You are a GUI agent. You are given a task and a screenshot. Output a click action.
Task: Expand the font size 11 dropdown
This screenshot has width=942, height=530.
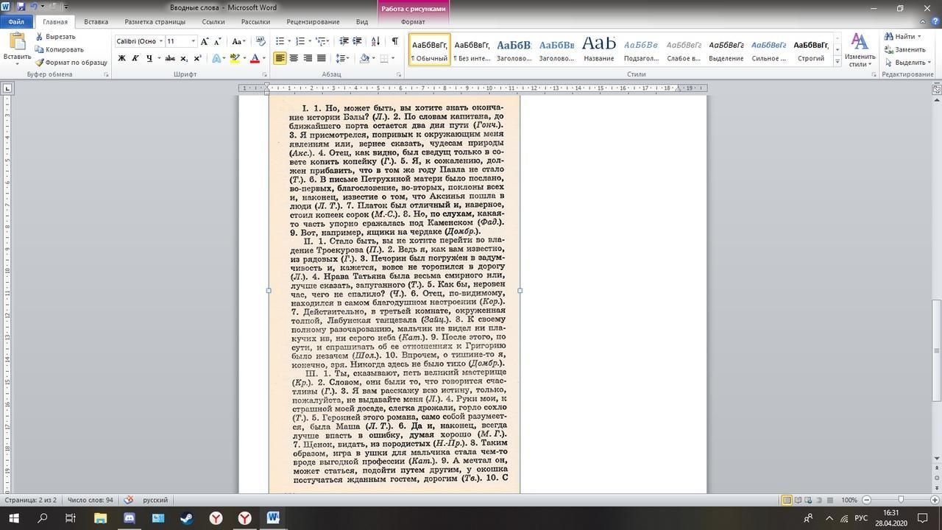point(193,41)
